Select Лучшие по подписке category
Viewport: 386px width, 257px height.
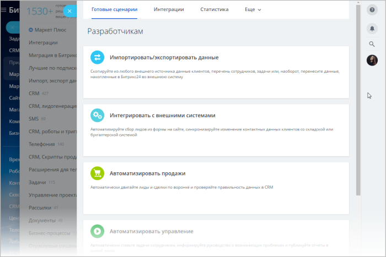(x=52, y=68)
